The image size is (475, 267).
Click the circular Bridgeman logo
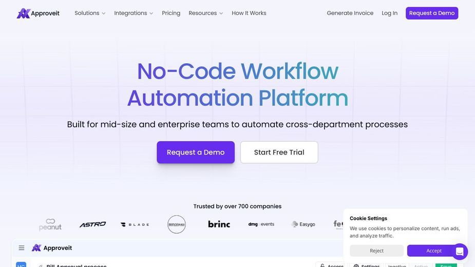click(177, 224)
